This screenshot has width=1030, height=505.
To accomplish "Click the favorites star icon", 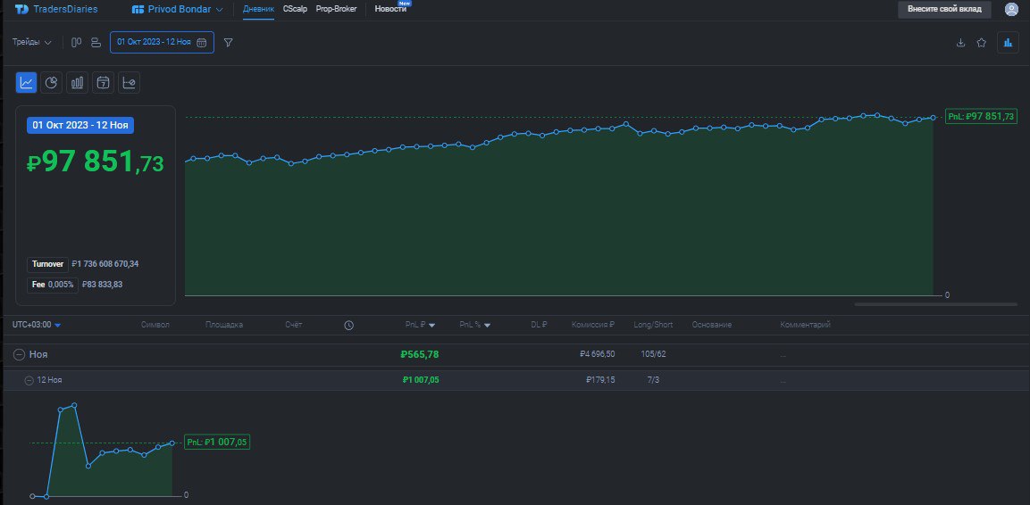I will pyautogui.click(x=982, y=43).
